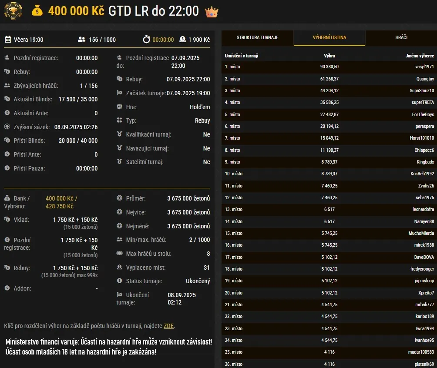
Task: Click the players icon beside Min/max. hráčů
Action: pyautogui.click(x=120, y=239)
